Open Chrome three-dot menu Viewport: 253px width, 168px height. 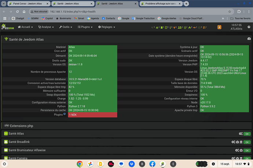(249, 12)
